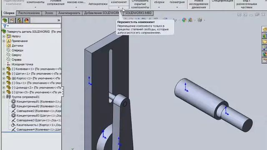Viewport: 267px width, 150px height.
Task: Click Отобразить скрытые компоненты button
Action: [140, 4]
